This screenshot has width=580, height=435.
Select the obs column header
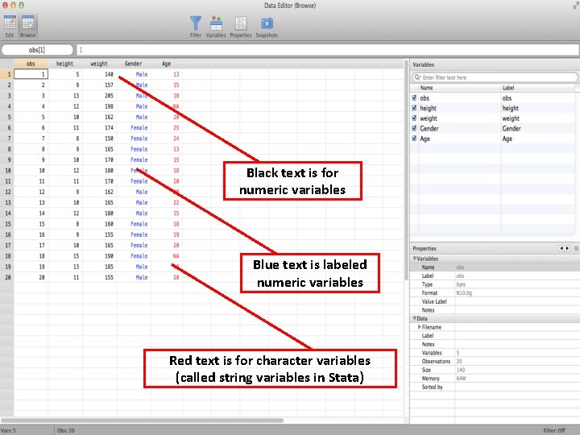pyautogui.click(x=31, y=64)
